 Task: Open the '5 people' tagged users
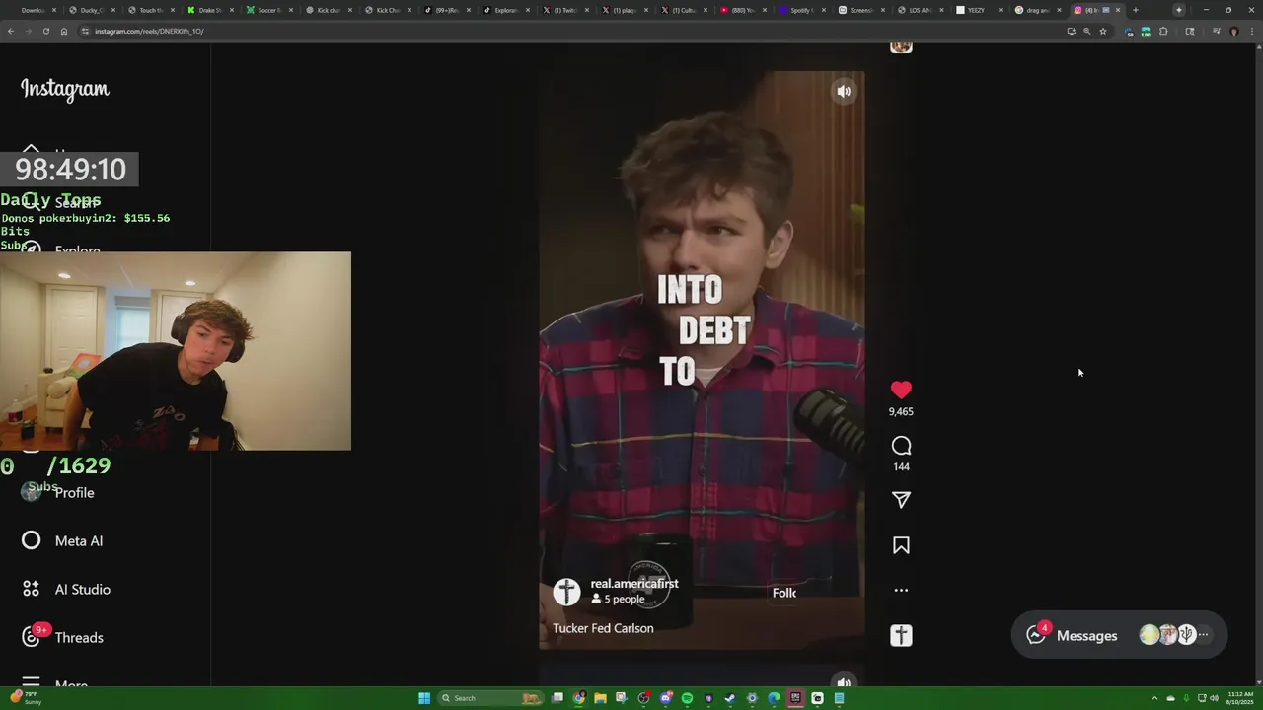pyautogui.click(x=618, y=599)
